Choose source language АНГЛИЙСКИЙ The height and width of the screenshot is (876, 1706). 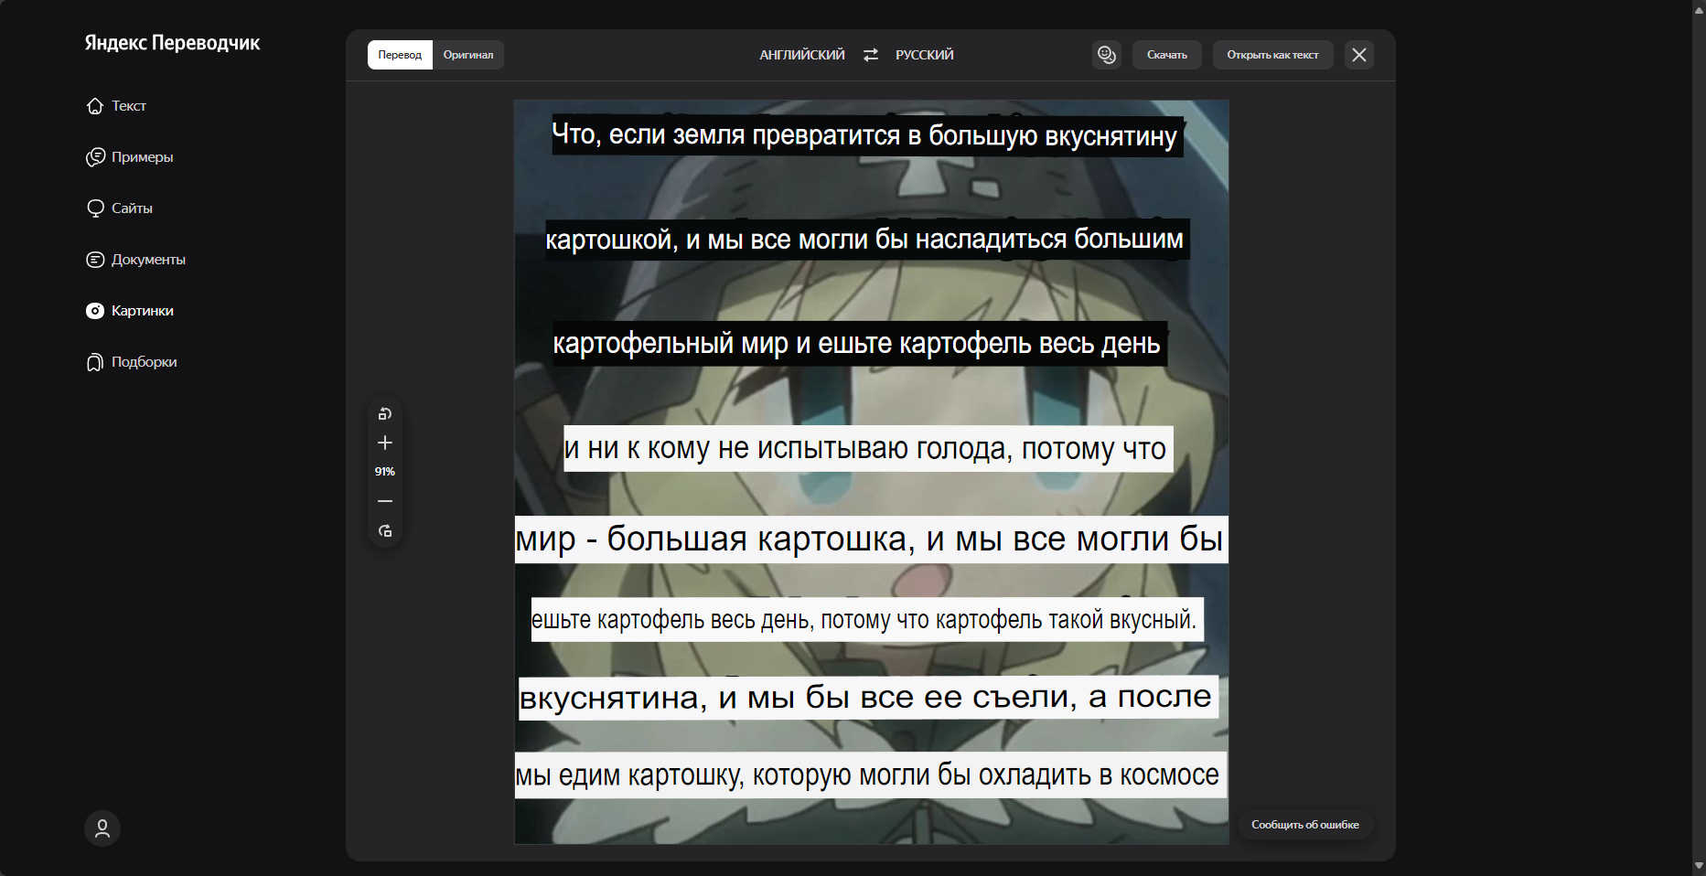click(802, 55)
